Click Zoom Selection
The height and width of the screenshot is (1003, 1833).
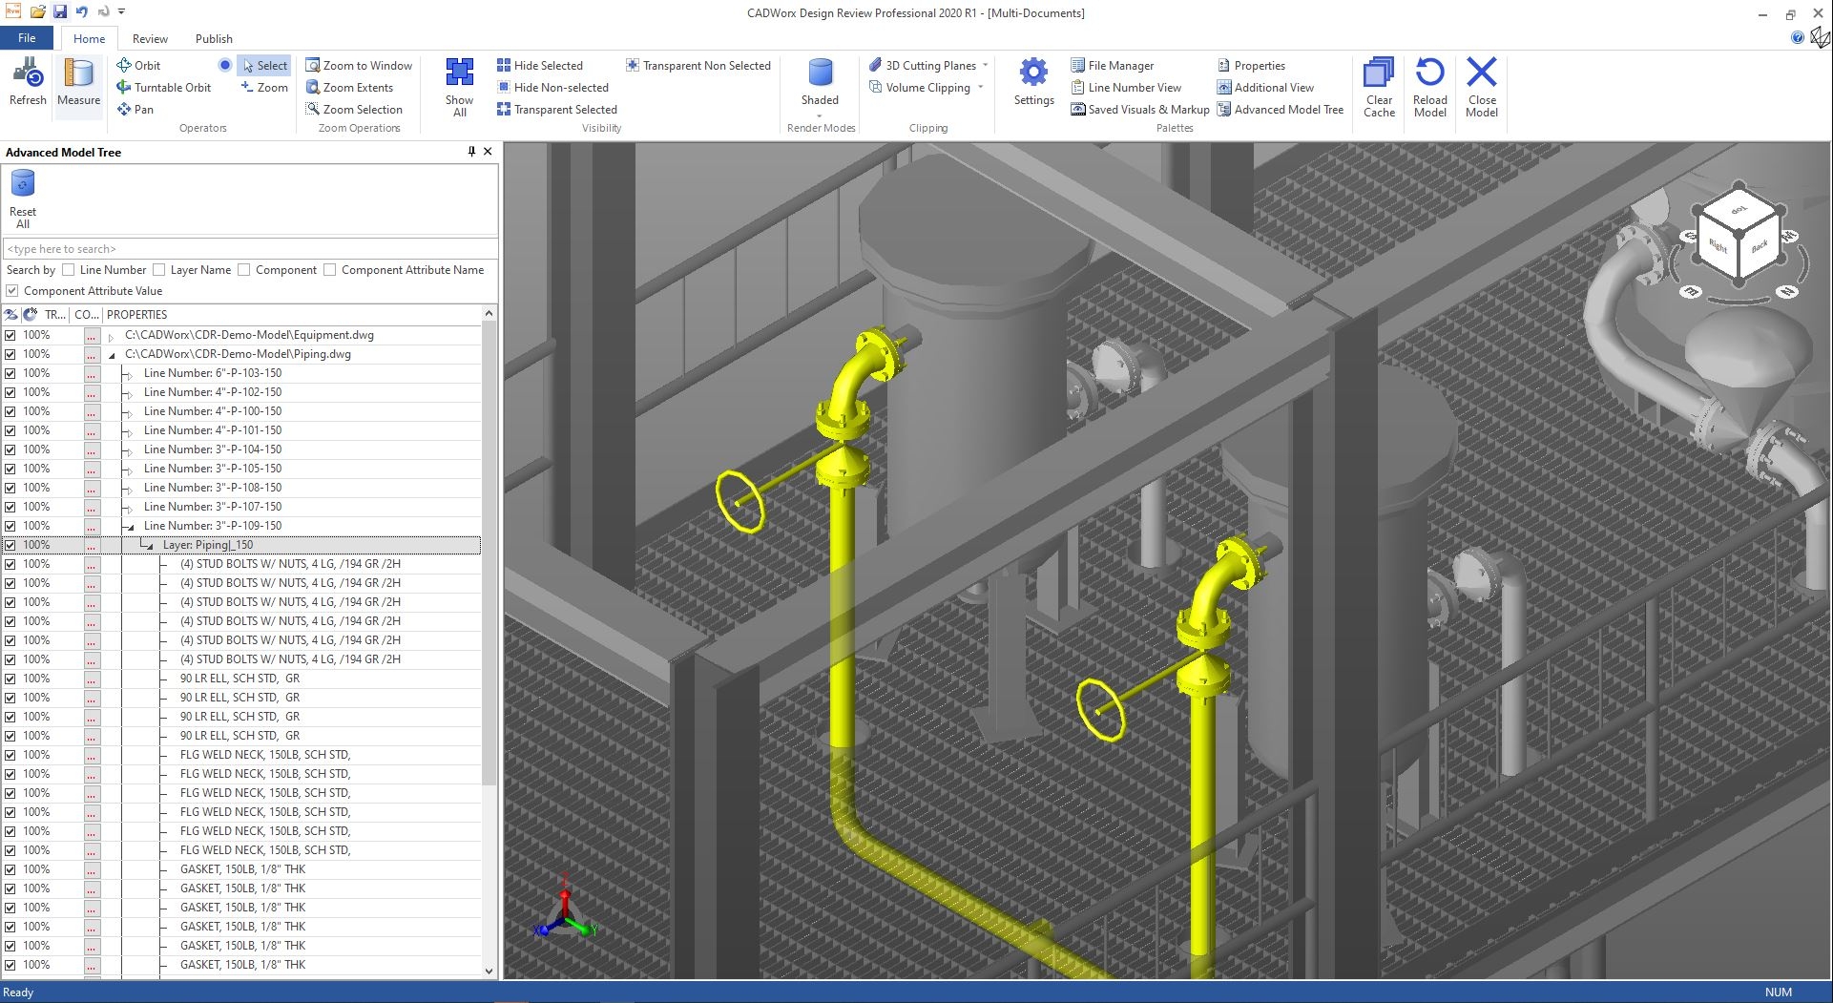click(354, 109)
